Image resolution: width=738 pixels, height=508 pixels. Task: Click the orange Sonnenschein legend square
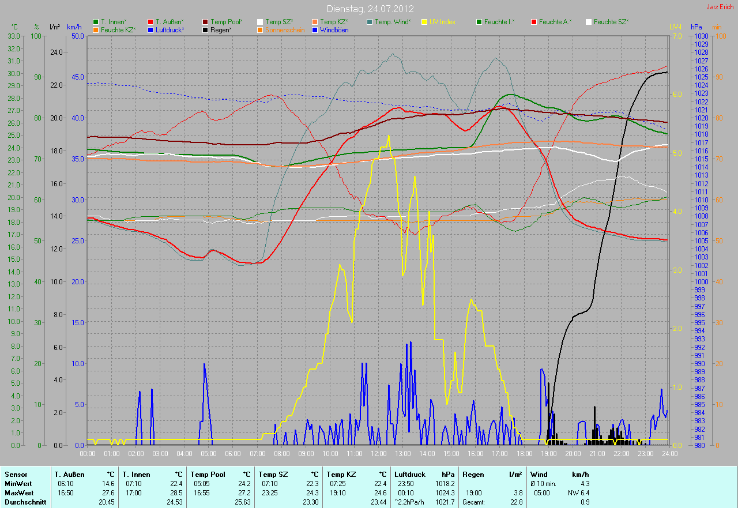point(260,29)
